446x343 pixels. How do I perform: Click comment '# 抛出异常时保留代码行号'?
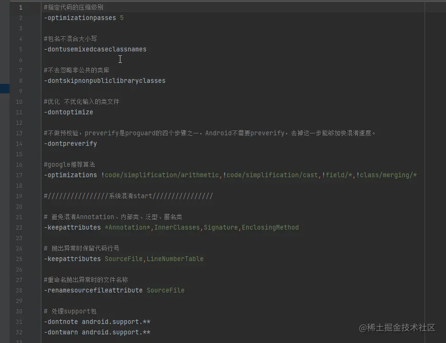81,249
